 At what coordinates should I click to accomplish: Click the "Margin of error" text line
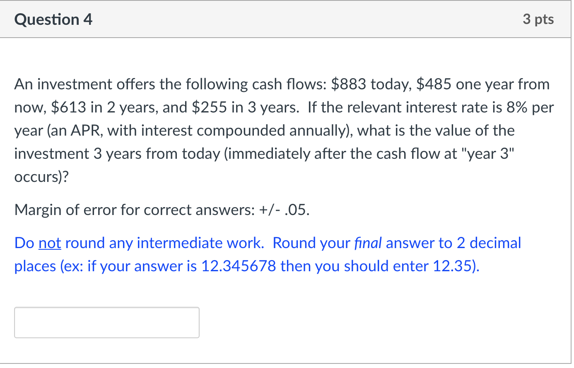[162, 210]
